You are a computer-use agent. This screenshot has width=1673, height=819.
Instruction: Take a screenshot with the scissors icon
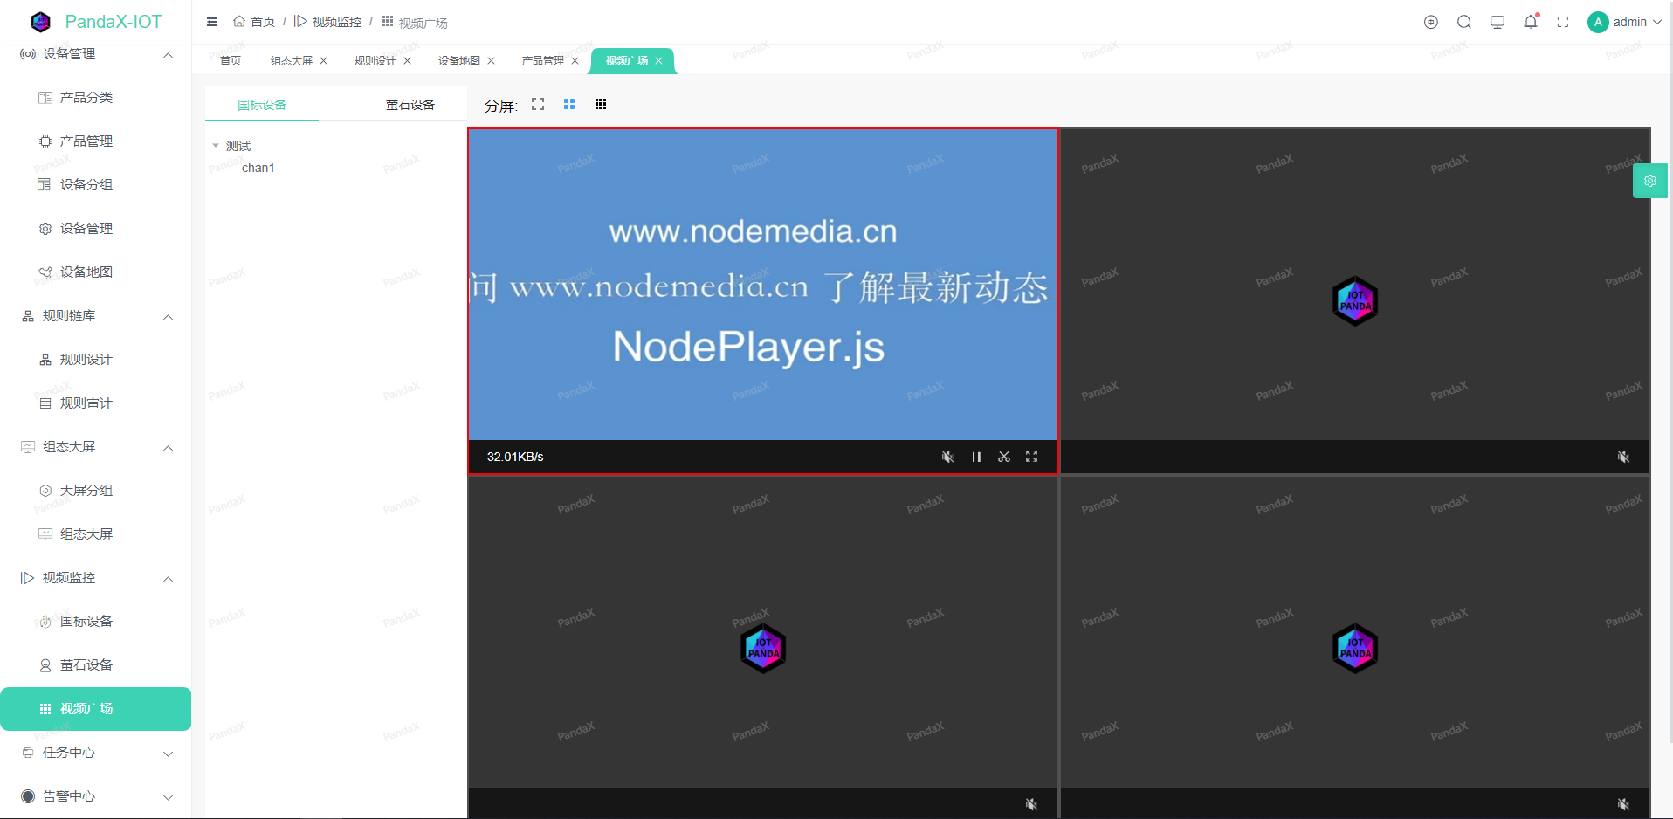[x=1004, y=457]
